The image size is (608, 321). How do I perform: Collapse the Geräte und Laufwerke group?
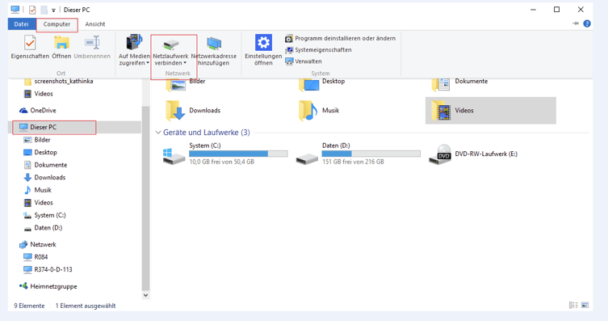coord(157,133)
